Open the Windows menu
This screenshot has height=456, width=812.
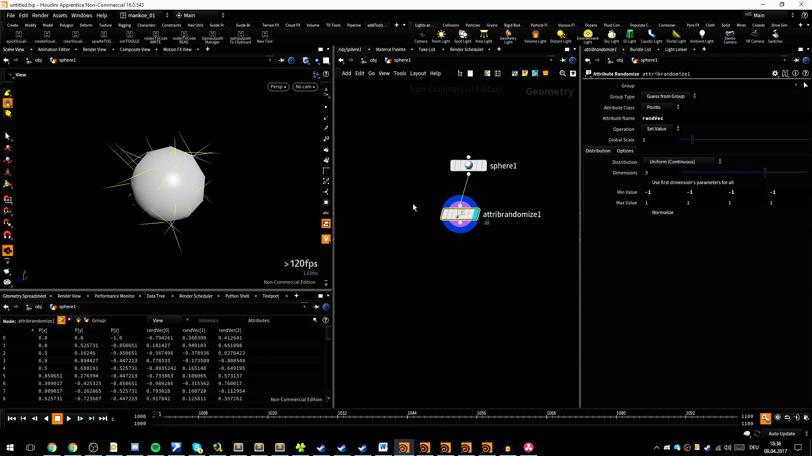pos(82,15)
